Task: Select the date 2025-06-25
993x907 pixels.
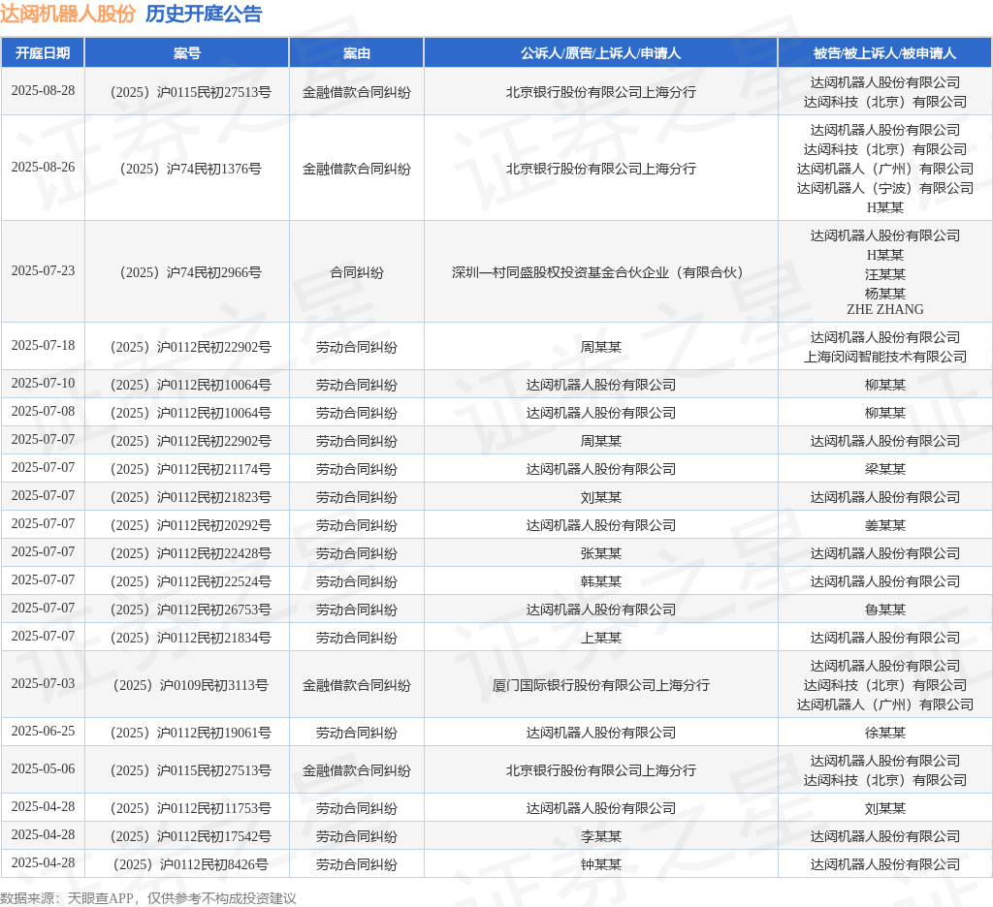Action: [43, 731]
